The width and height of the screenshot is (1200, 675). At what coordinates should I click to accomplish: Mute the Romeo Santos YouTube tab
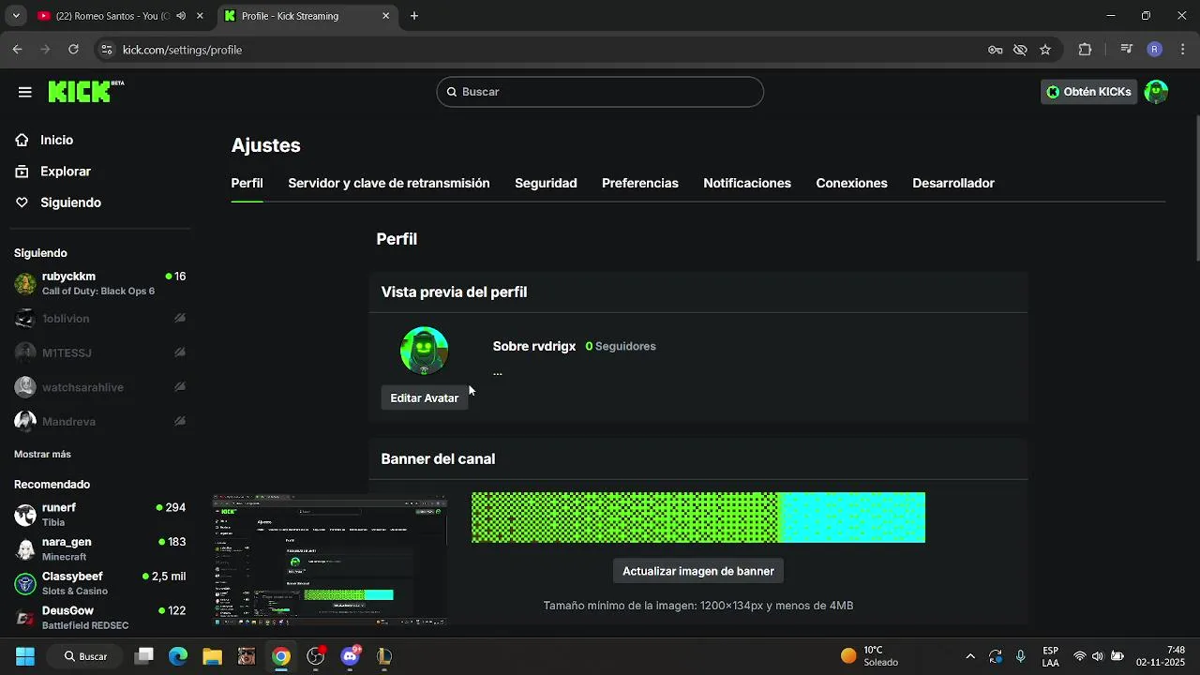point(181,16)
